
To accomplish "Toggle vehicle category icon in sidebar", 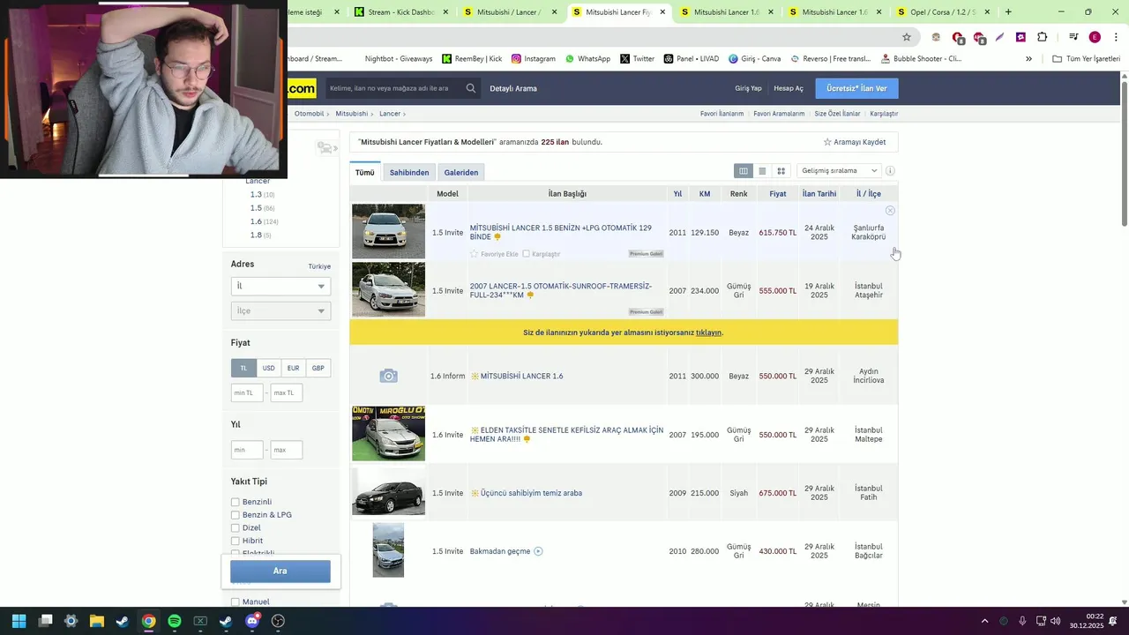I will pyautogui.click(x=326, y=148).
